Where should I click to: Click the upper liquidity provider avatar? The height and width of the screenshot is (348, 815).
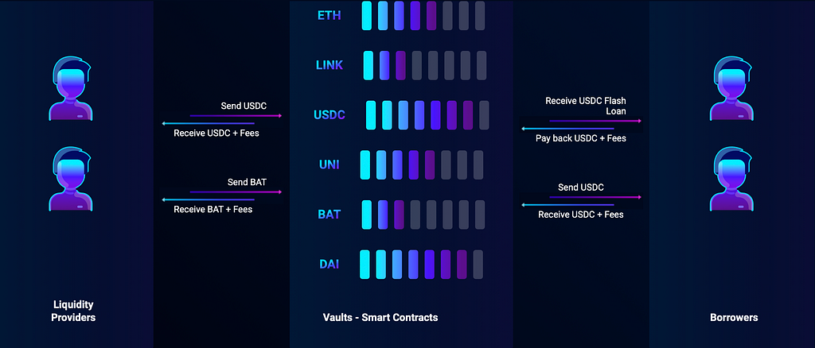coord(71,88)
